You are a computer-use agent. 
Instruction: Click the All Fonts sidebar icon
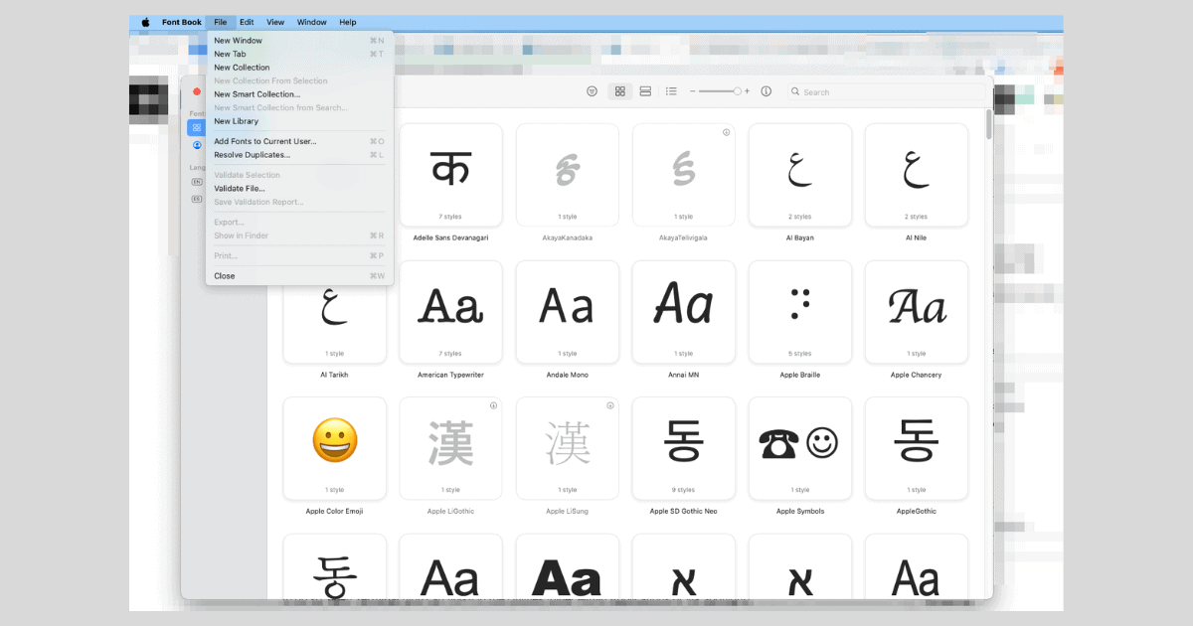(x=197, y=128)
